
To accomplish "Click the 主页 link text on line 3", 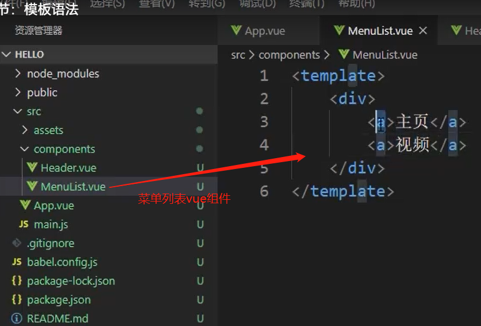I will (412, 122).
